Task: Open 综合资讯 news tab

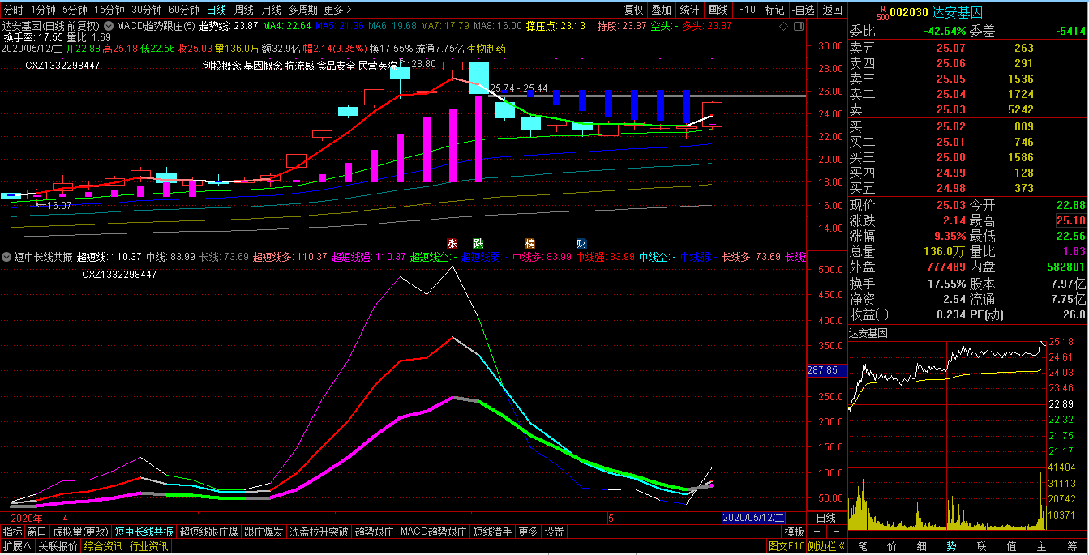Action: [x=104, y=547]
